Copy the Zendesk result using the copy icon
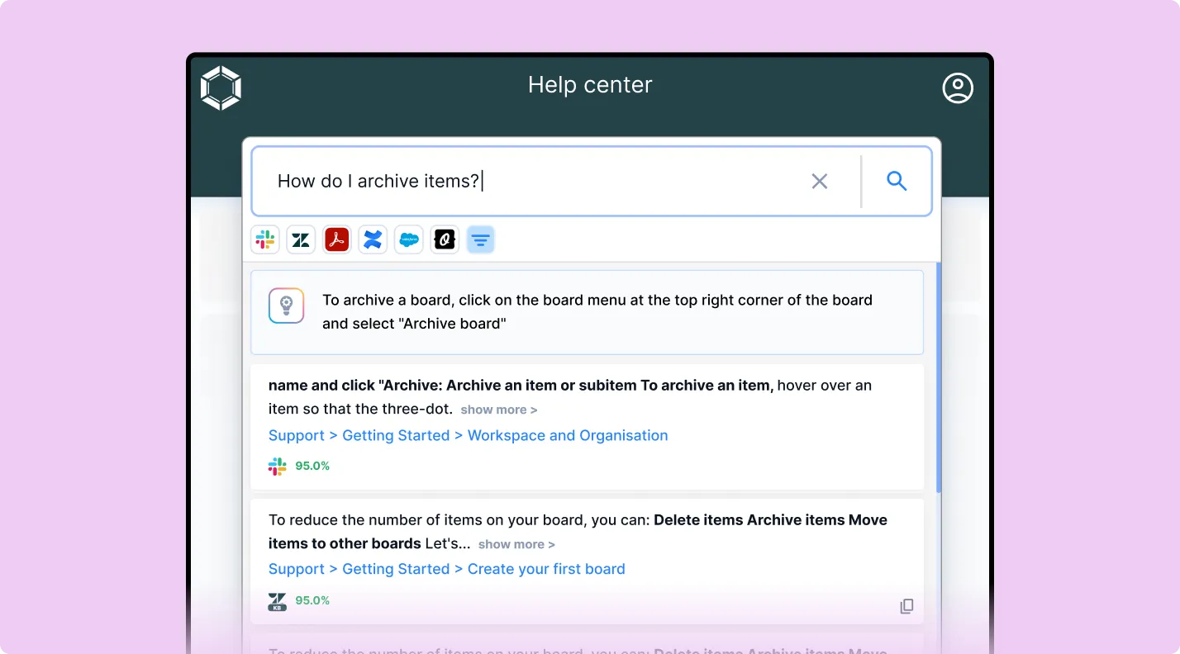The height and width of the screenshot is (654, 1180). point(906,605)
